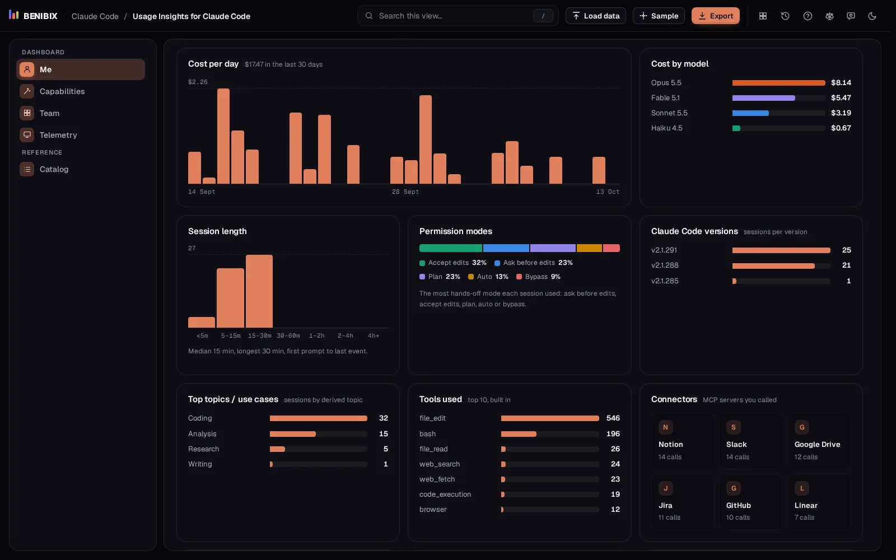This screenshot has width=896, height=560.
Task: Focus the Search this view field
Action: [x=458, y=16]
